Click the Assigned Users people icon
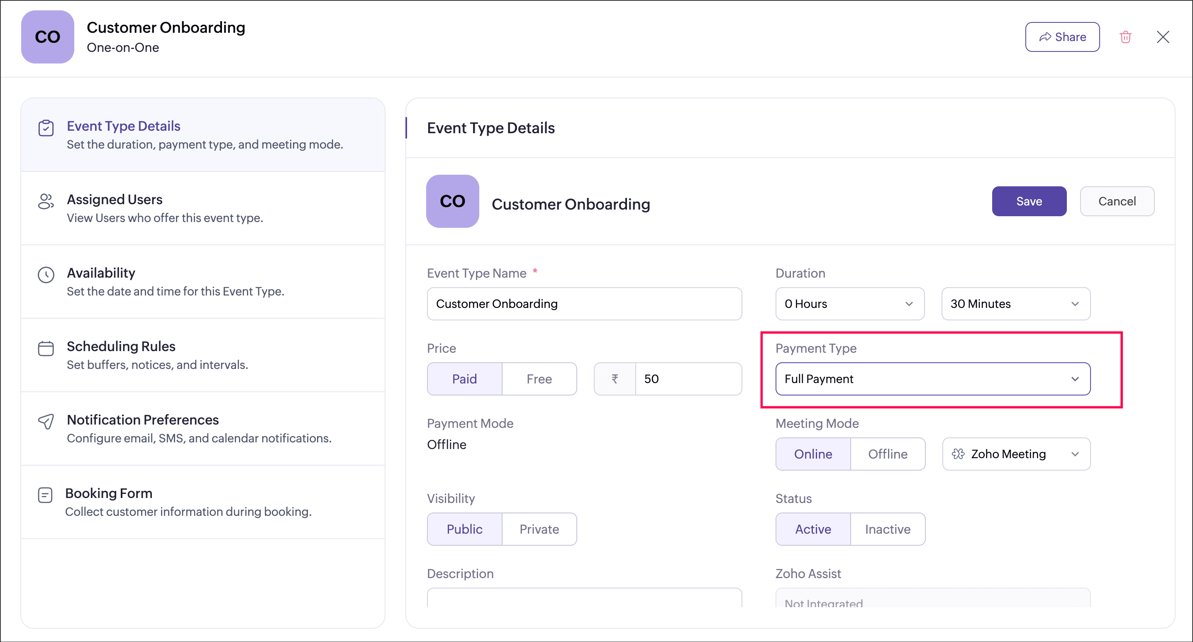The image size is (1193, 642). tap(46, 202)
